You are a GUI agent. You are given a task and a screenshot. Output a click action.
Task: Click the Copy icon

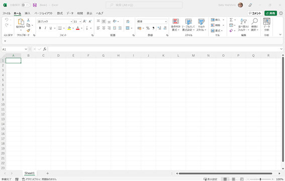(x=28, y=25)
